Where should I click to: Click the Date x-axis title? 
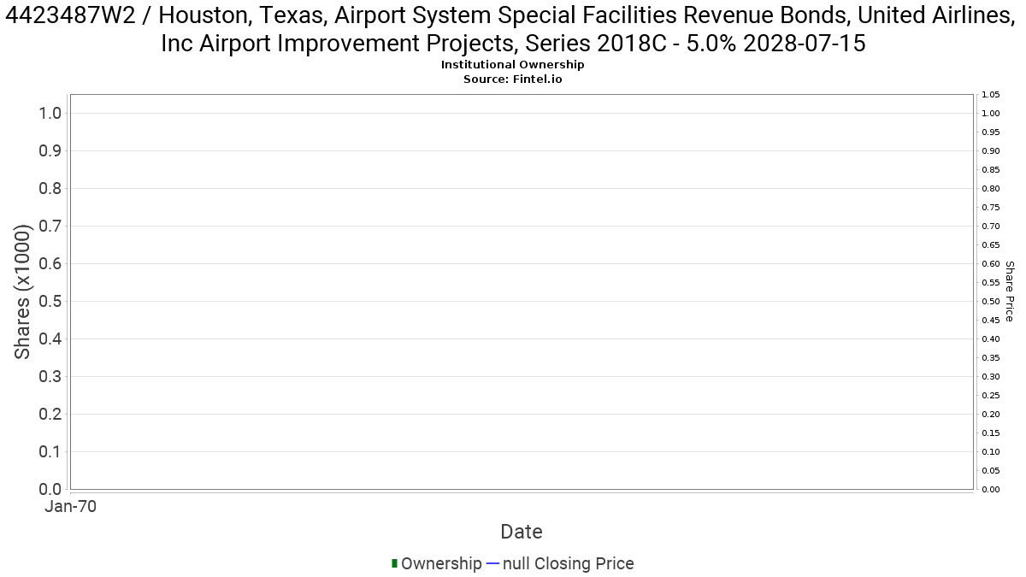tap(522, 532)
